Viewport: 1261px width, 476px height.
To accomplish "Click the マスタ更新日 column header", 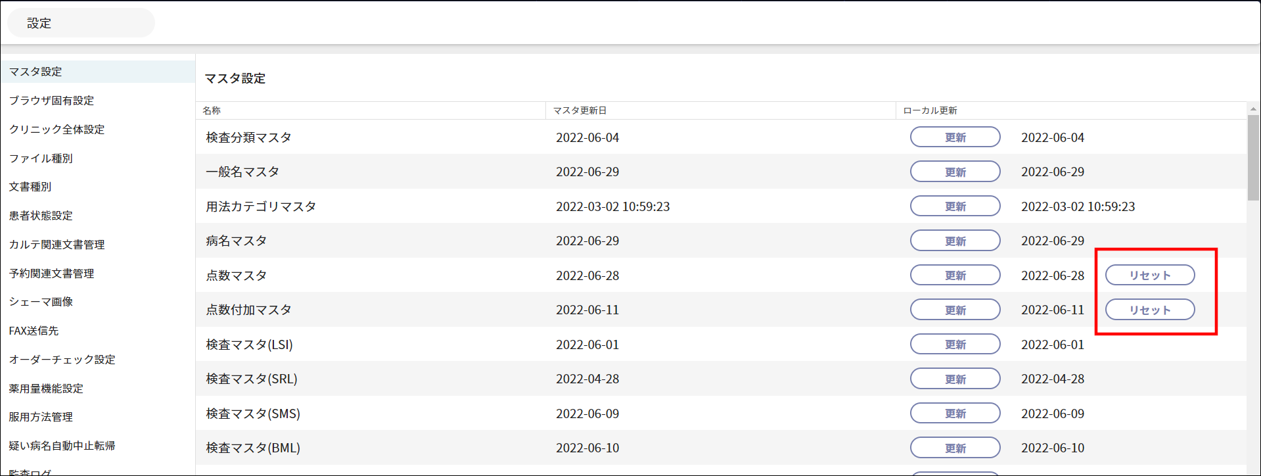I will (x=580, y=110).
